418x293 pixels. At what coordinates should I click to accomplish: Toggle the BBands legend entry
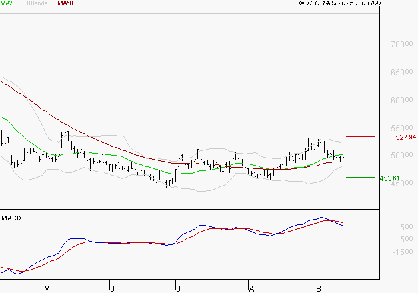tap(38, 3)
